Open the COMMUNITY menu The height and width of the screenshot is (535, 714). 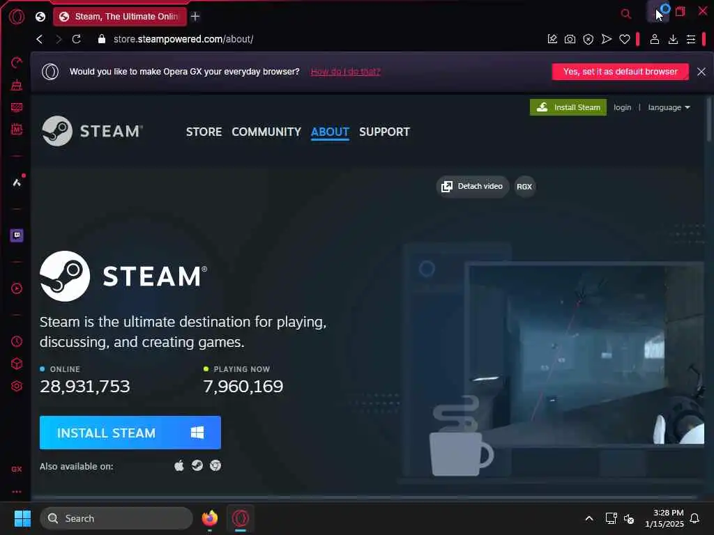(266, 132)
